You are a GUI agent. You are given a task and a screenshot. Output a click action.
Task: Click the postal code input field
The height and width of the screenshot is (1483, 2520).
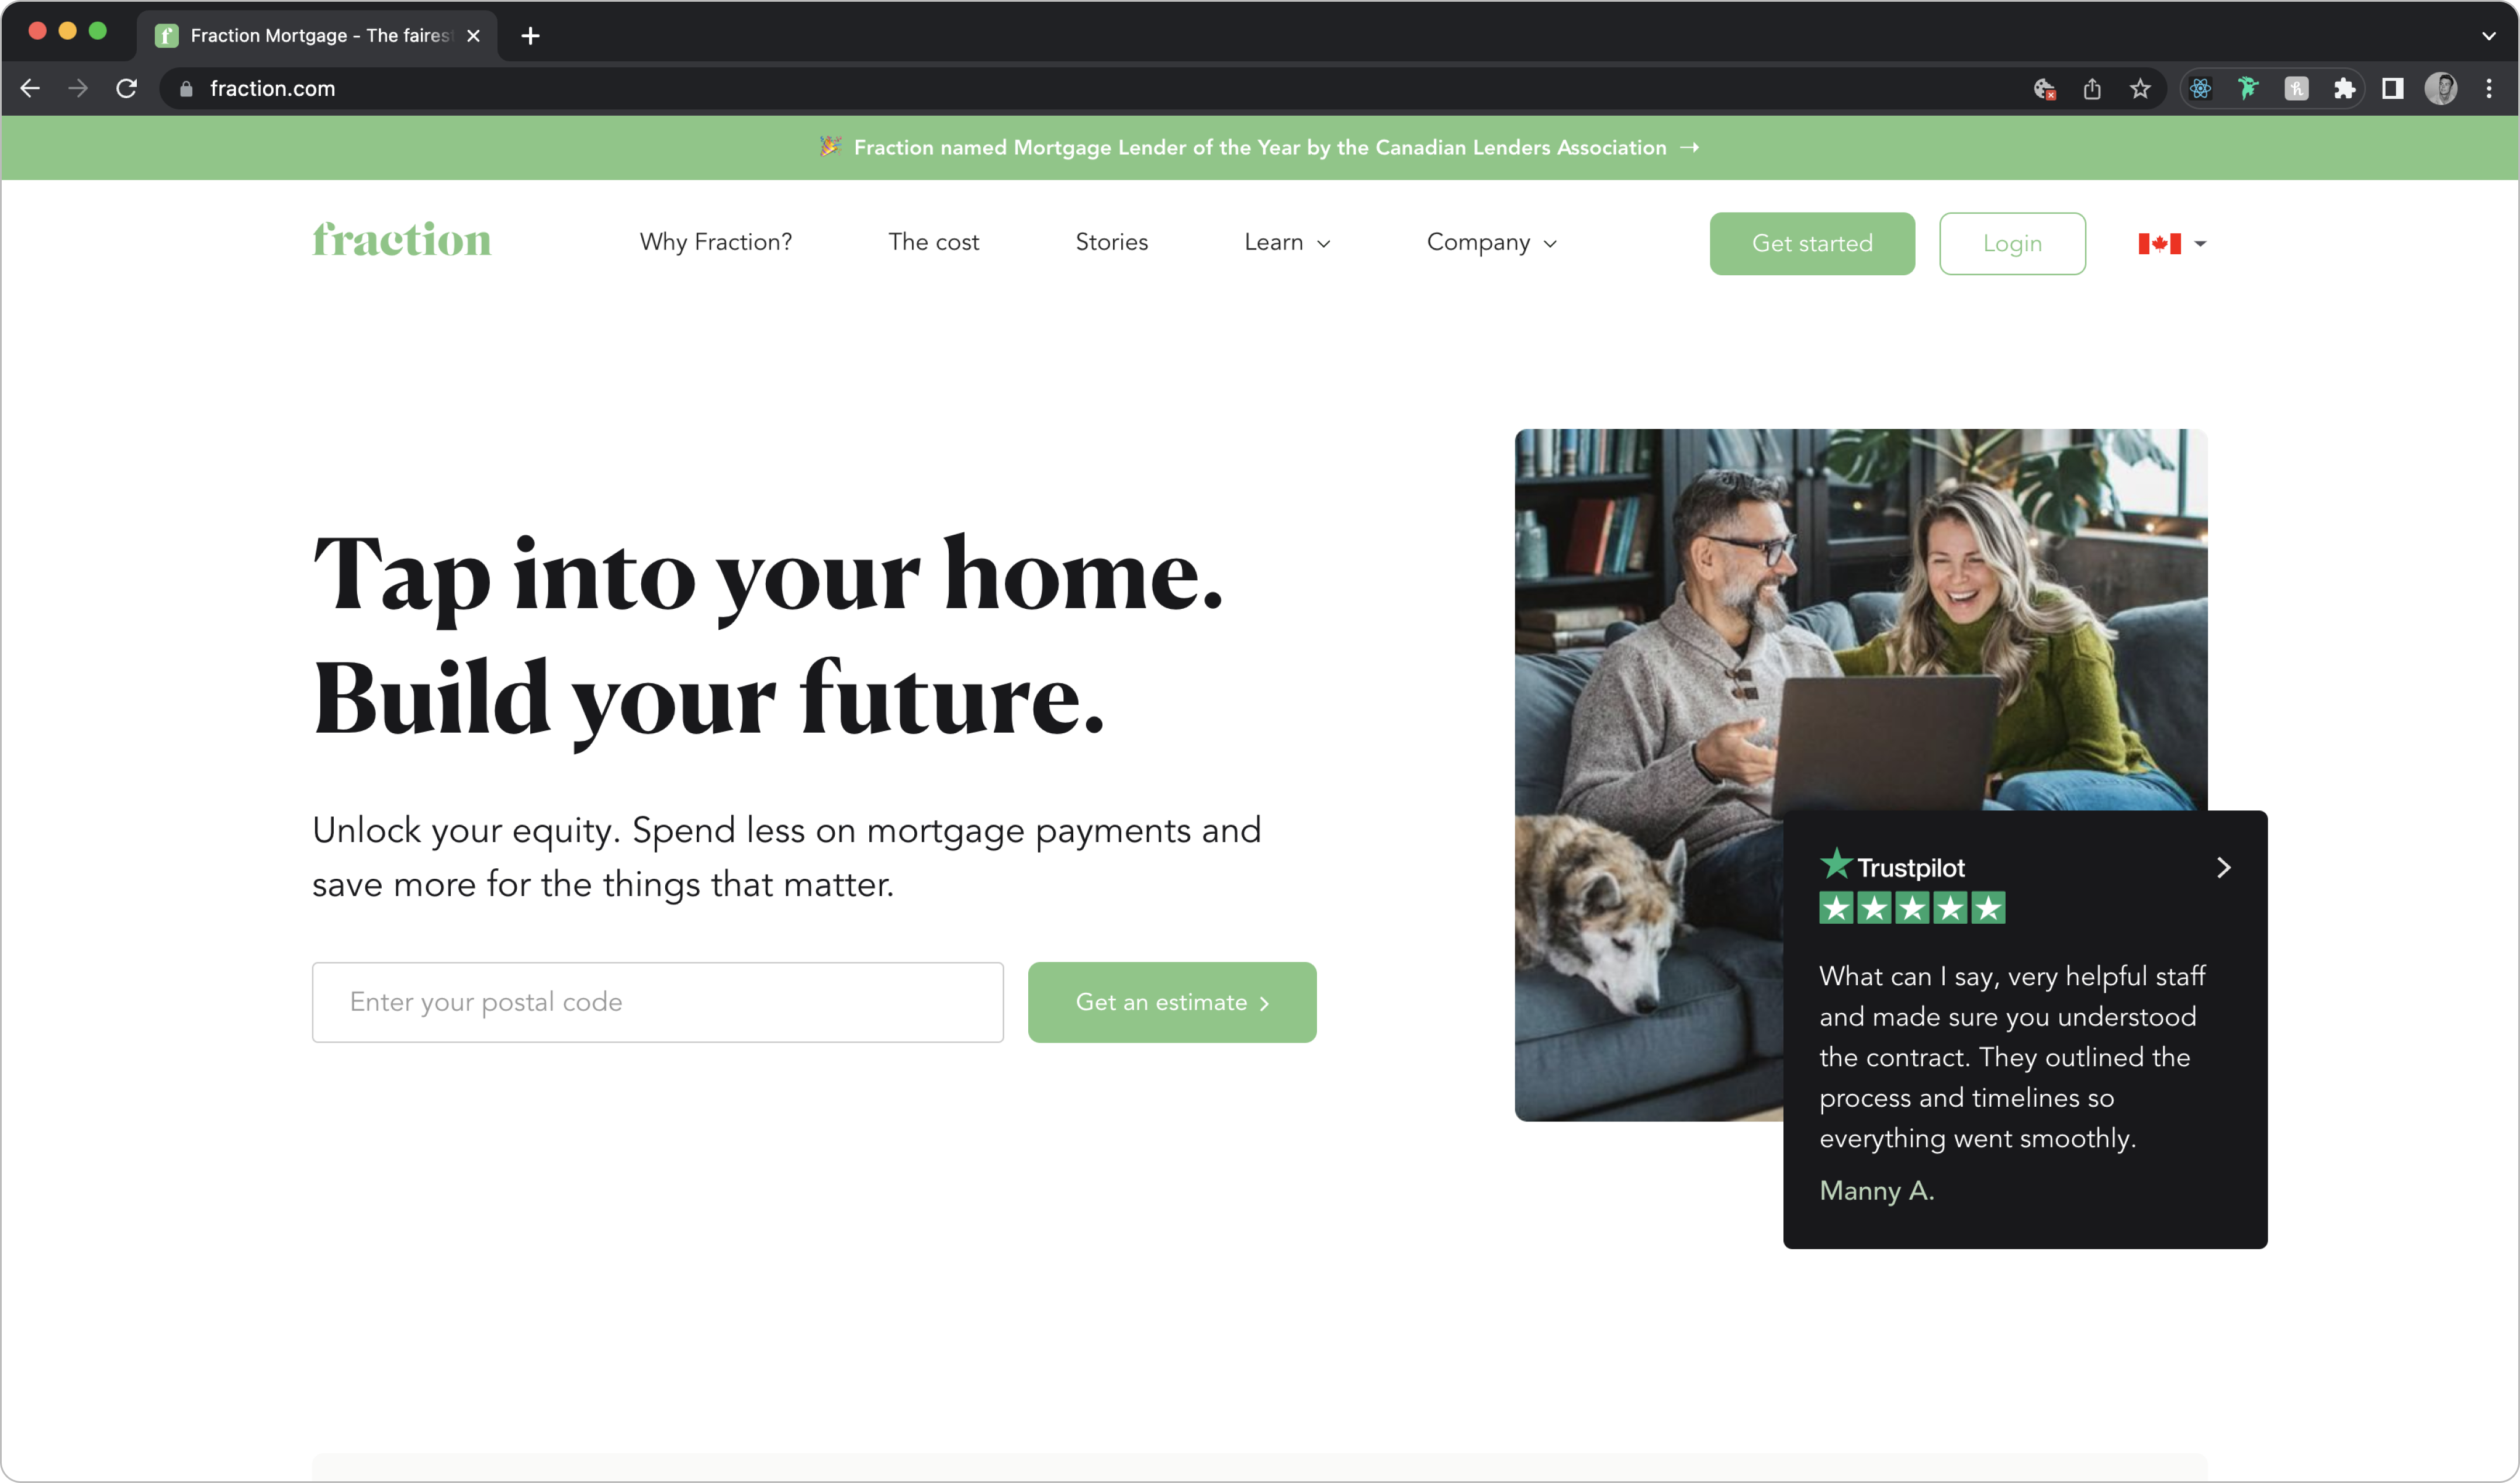[x=658, y=1002]
